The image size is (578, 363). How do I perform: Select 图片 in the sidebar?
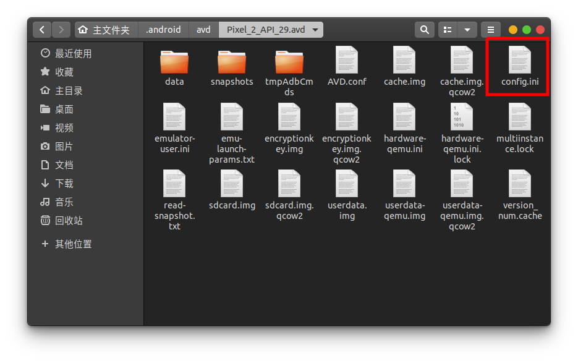[x=64, y=146]
